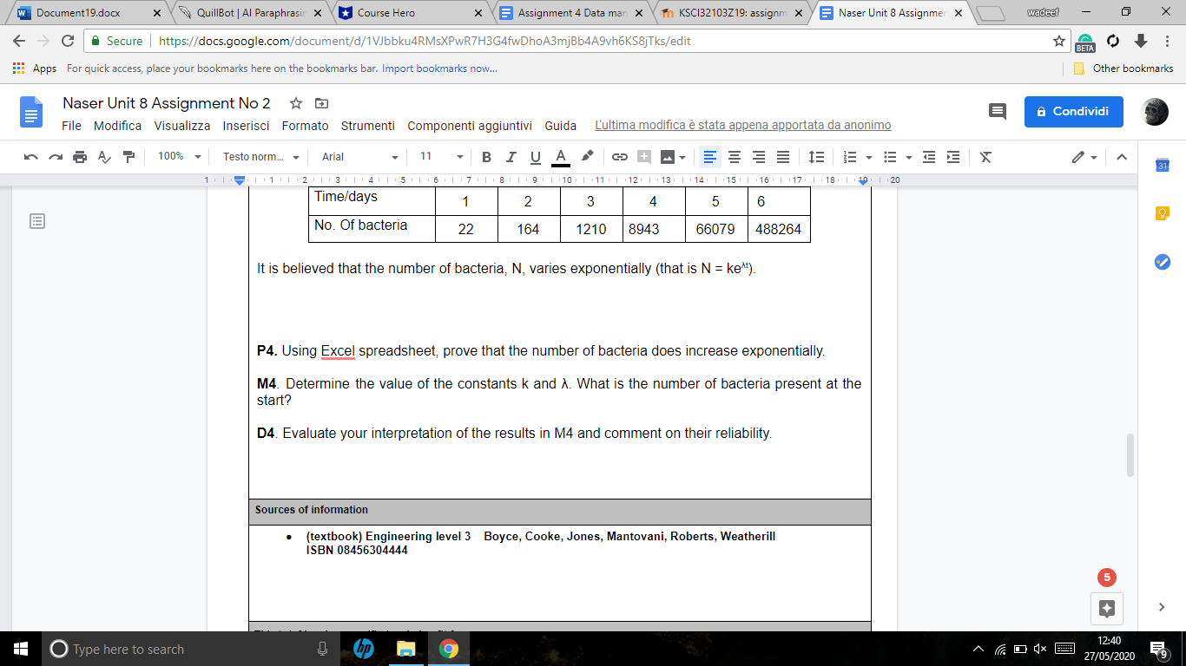The height and width of the screenshot is (666, 1186).
Task: Open the Explore button
Action: tap(1107, 608)
